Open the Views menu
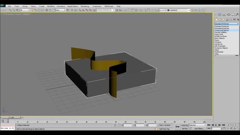240x135 pixels. [x=33, y=6]
